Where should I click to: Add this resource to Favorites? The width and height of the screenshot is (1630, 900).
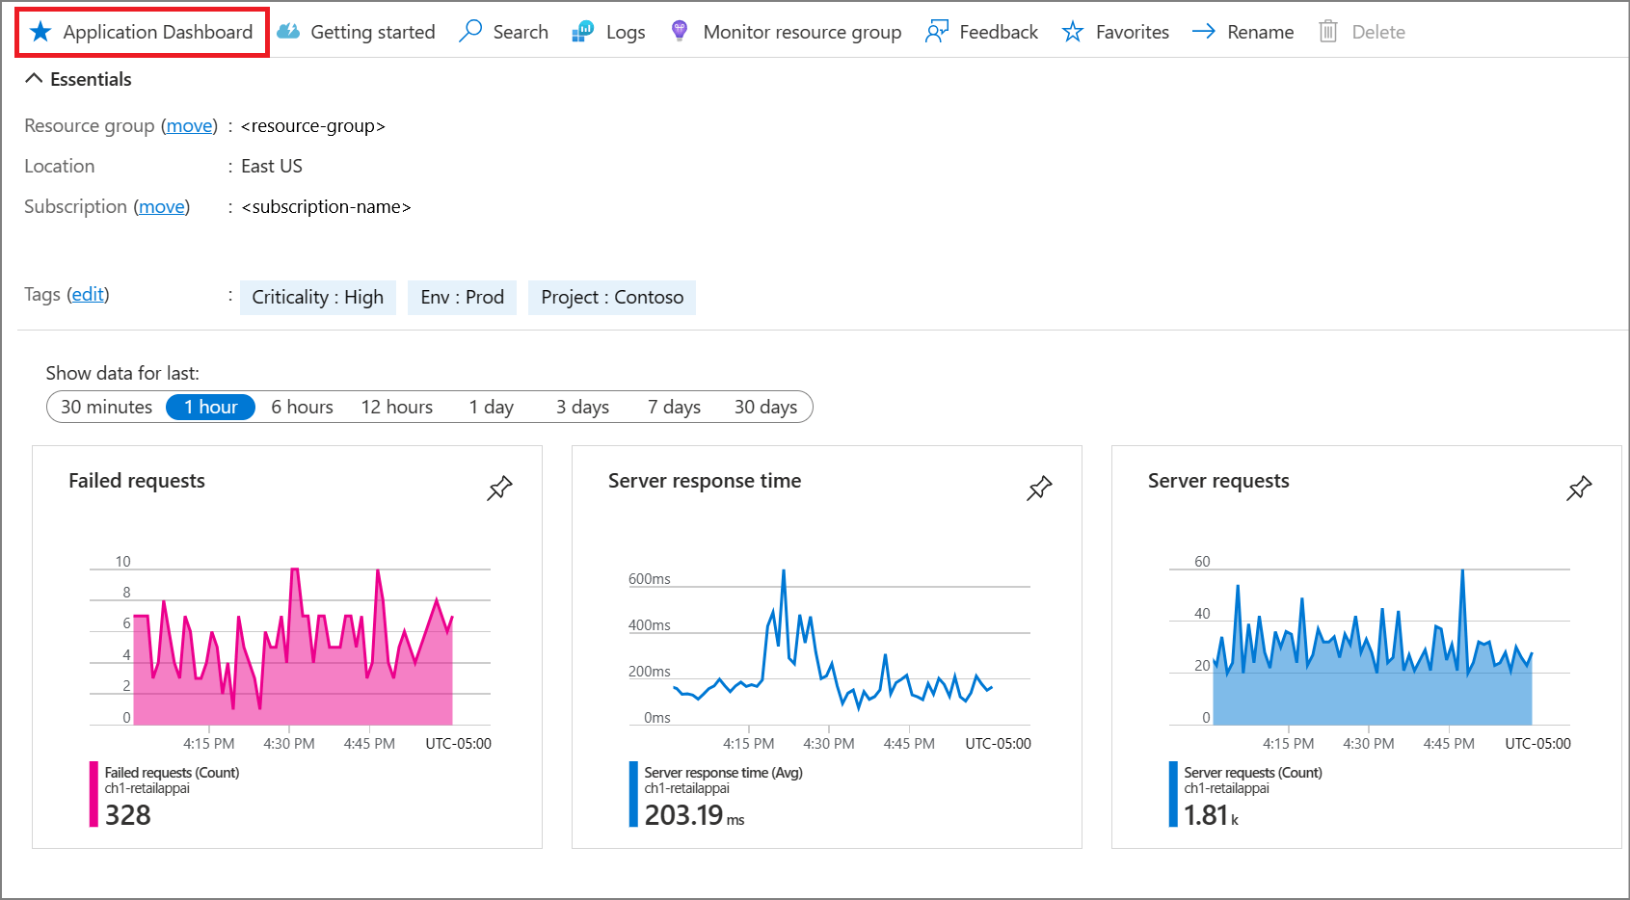pyautogui.click(x=1114, y=31)
